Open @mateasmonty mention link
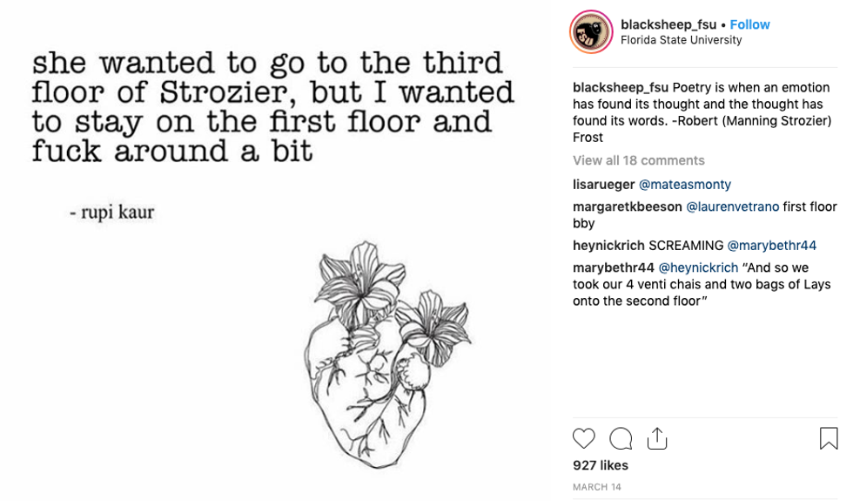Viewport: 853px width, 501px height. (x=685, y=185)
